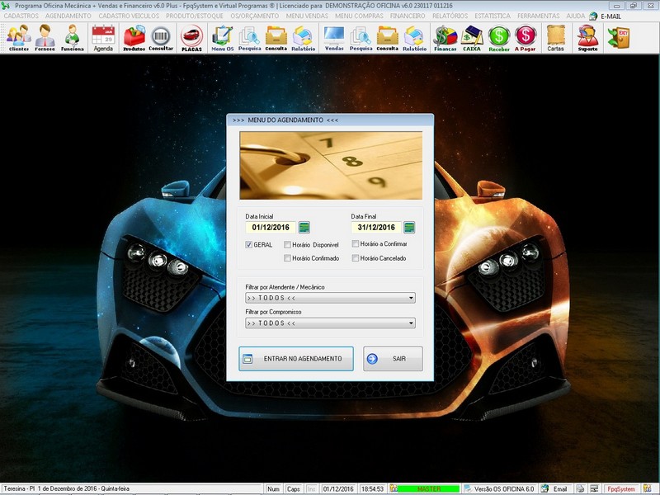Screen dimensions: 660x495
Task: Open PRODUTO/ESTOQUE menu
Action: pyautogui.click(x=195, y=16)
